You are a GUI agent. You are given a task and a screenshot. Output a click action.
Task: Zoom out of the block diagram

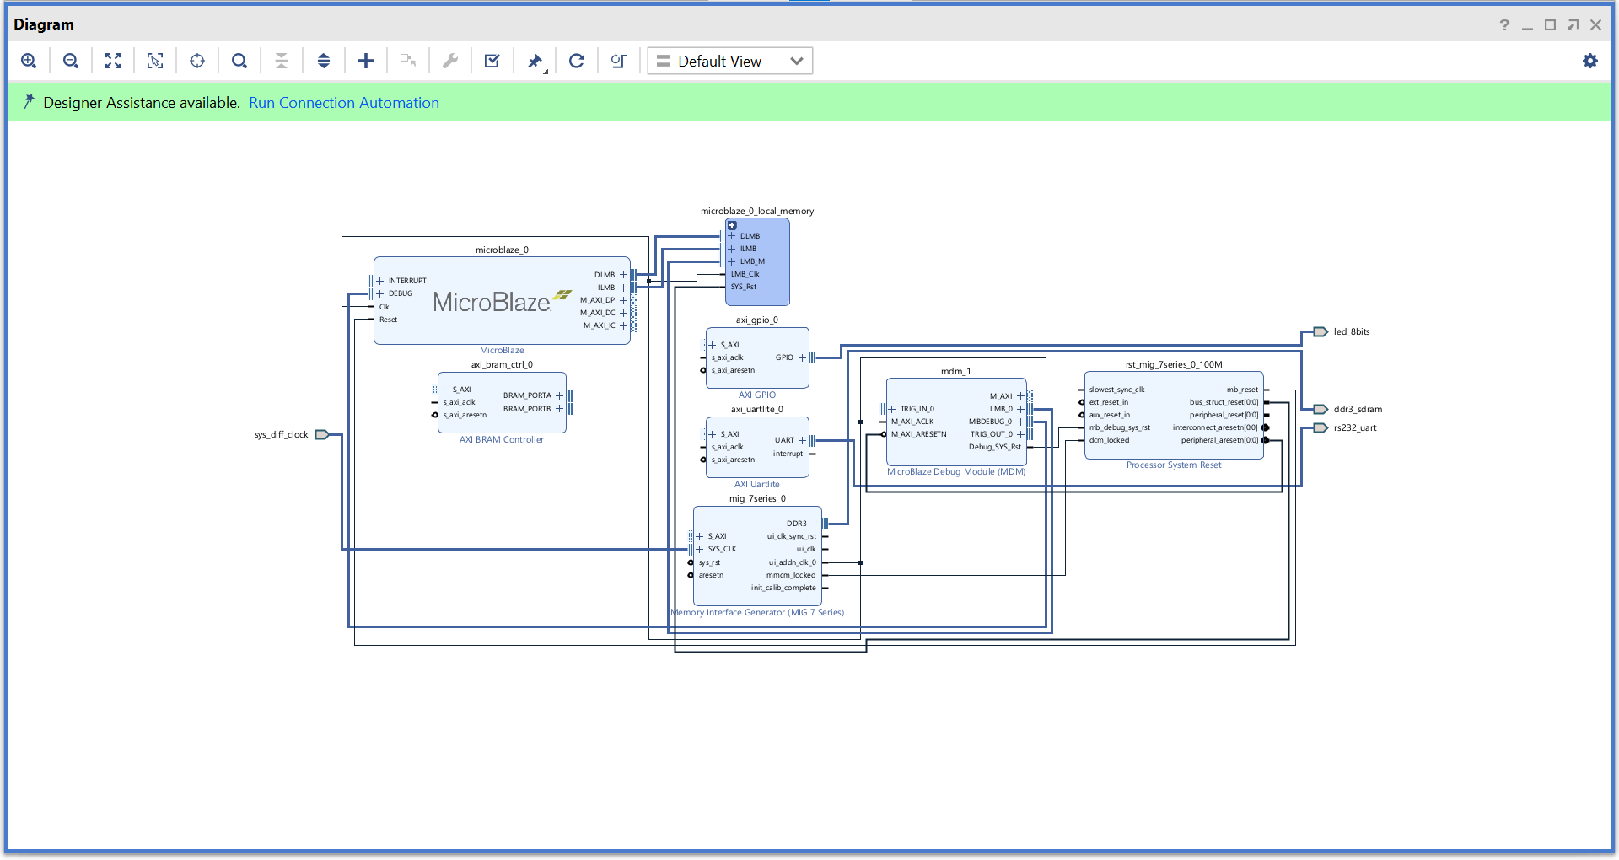(71, 61)
